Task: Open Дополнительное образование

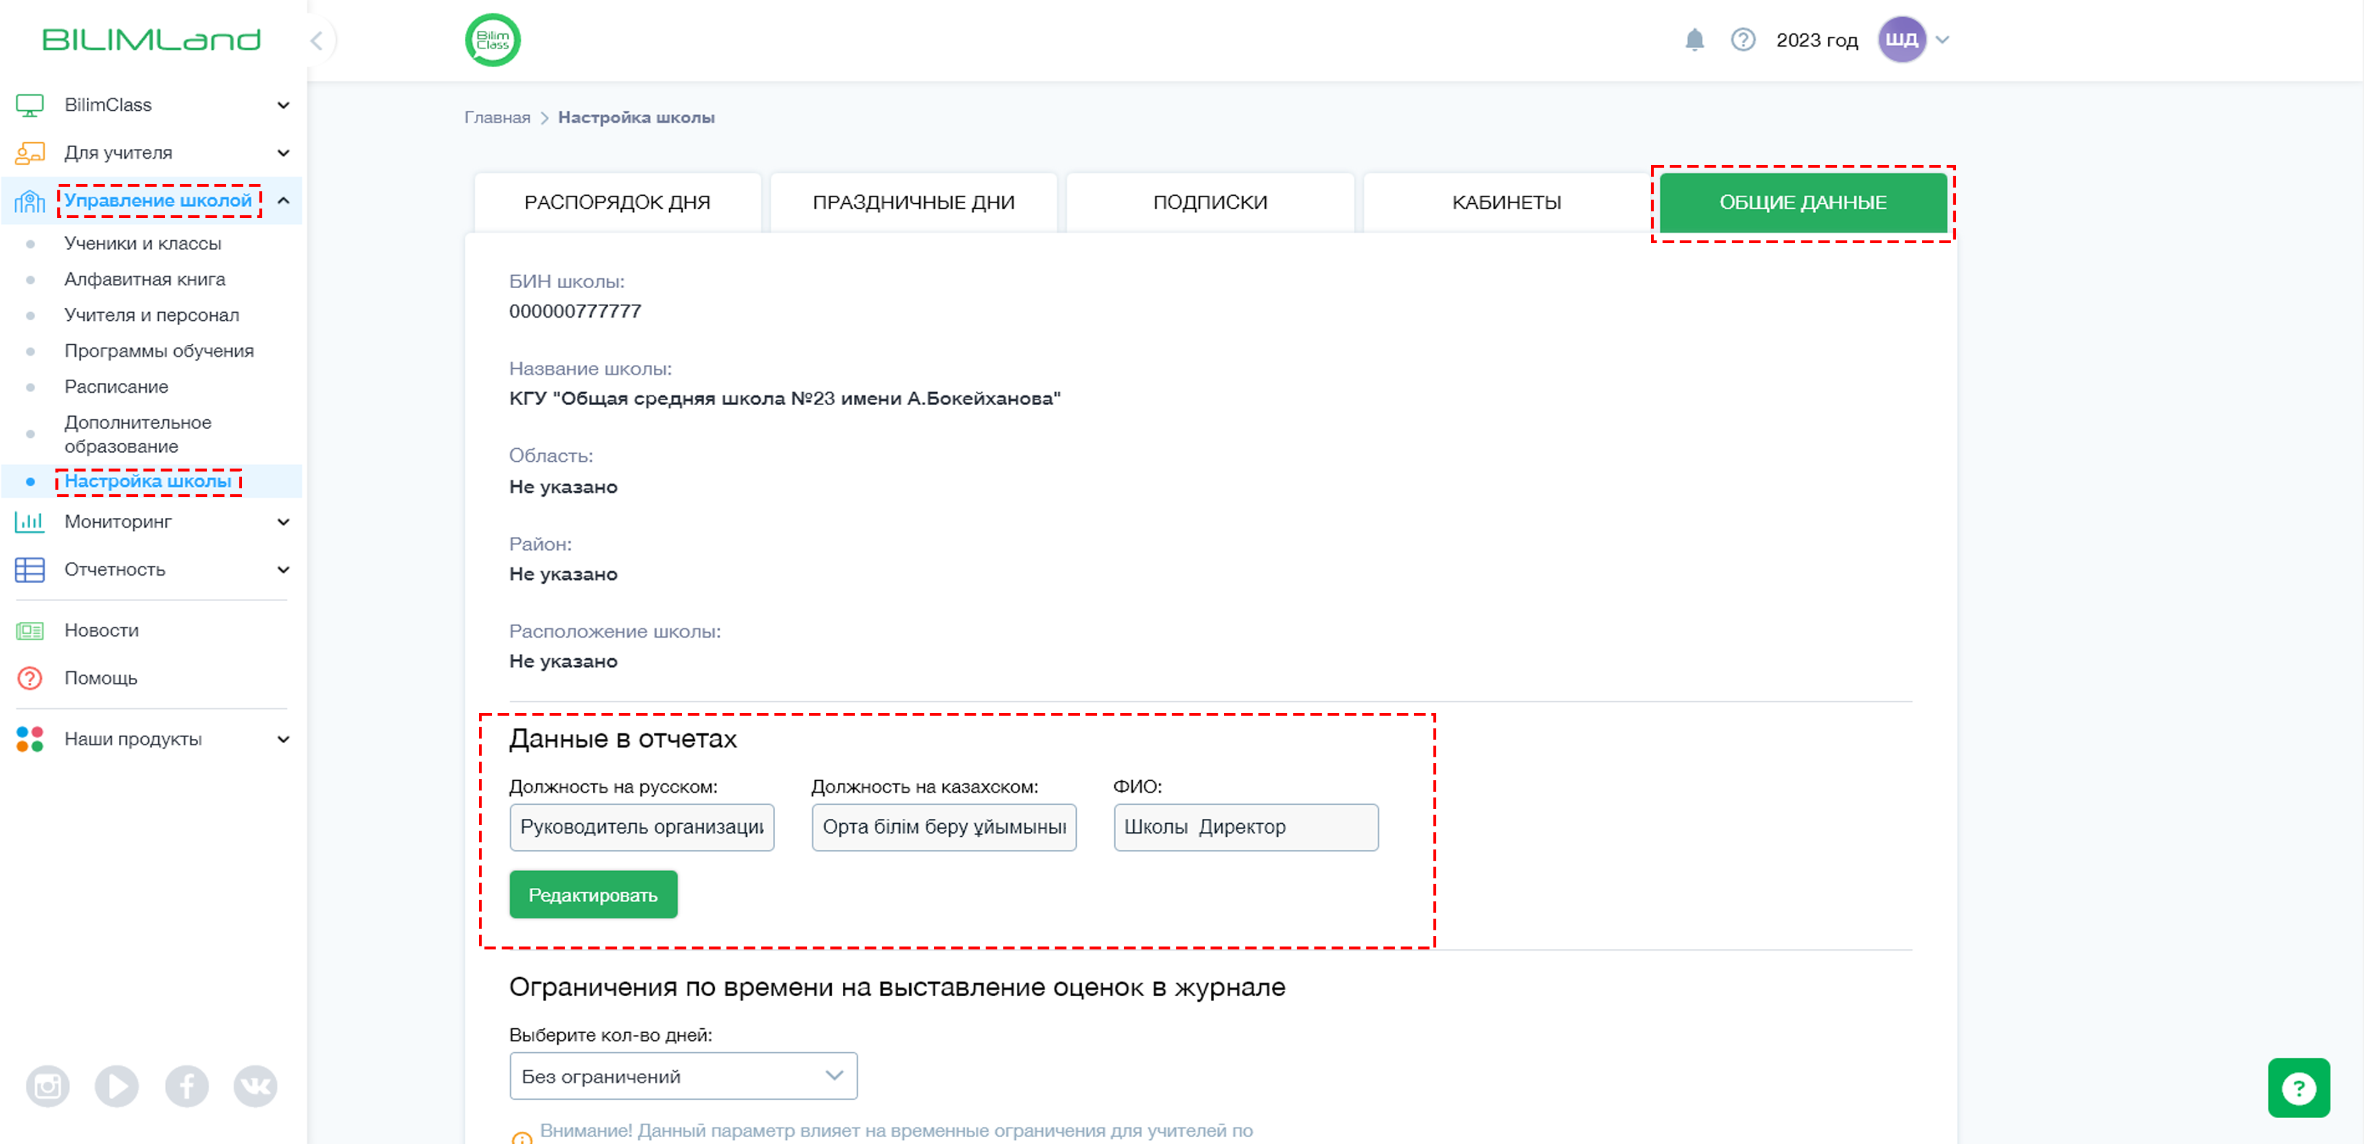Action: coord(138,434)
